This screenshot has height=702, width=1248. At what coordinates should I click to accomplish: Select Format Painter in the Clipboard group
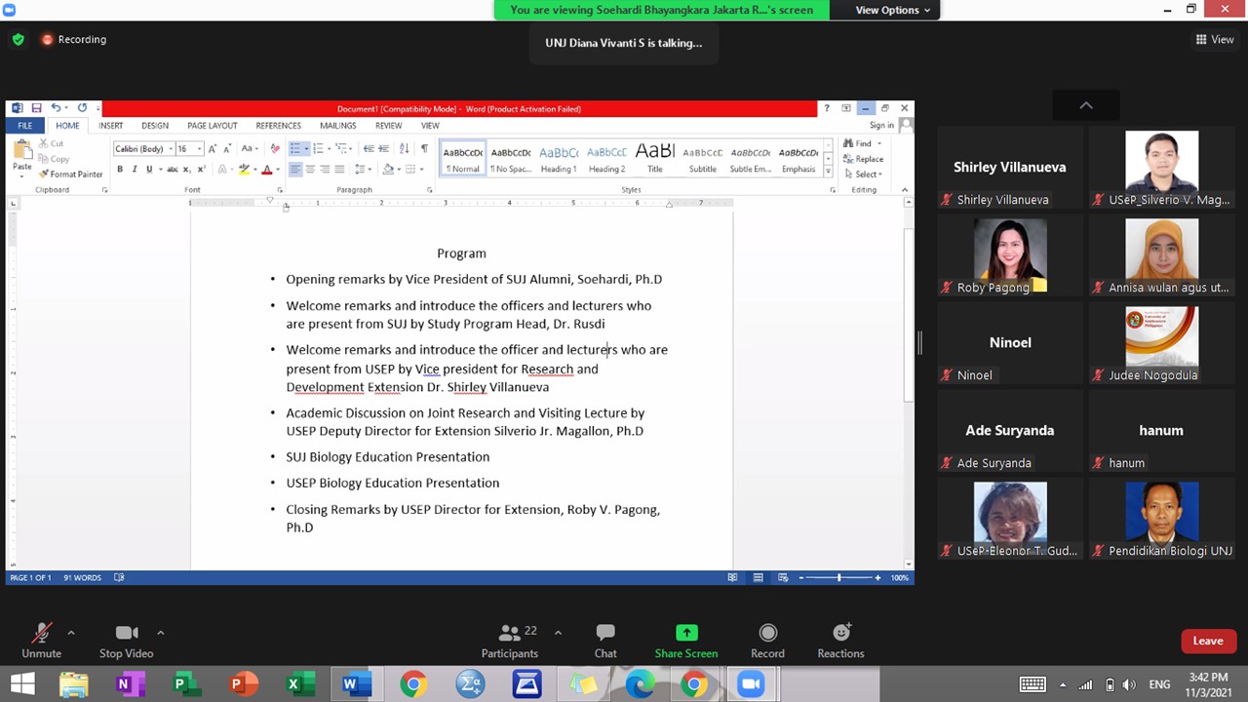tap(71, 174)
